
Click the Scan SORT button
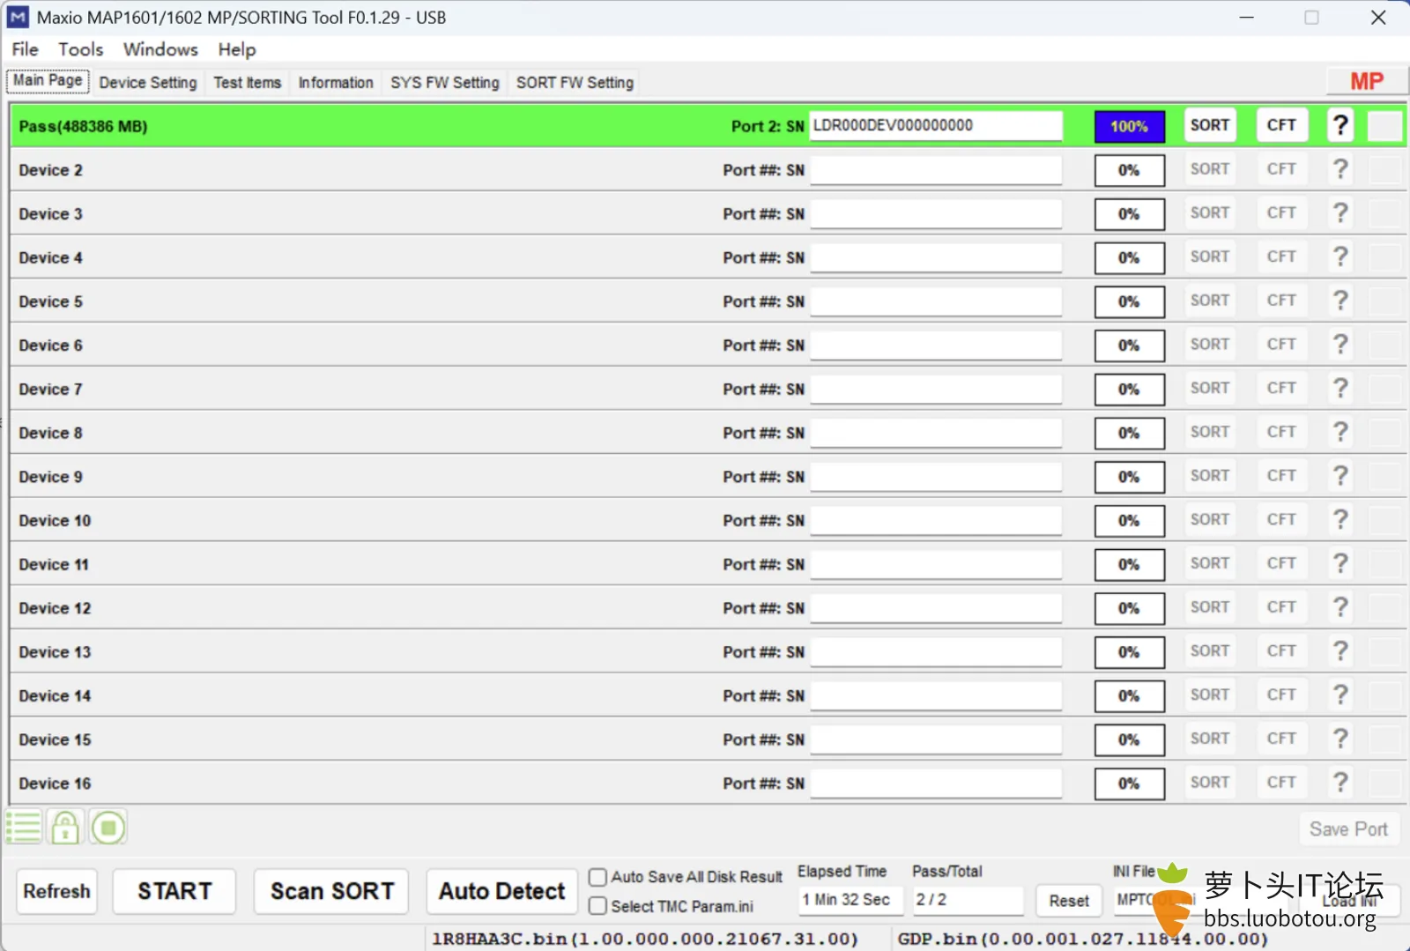click(x=332, y=891)
